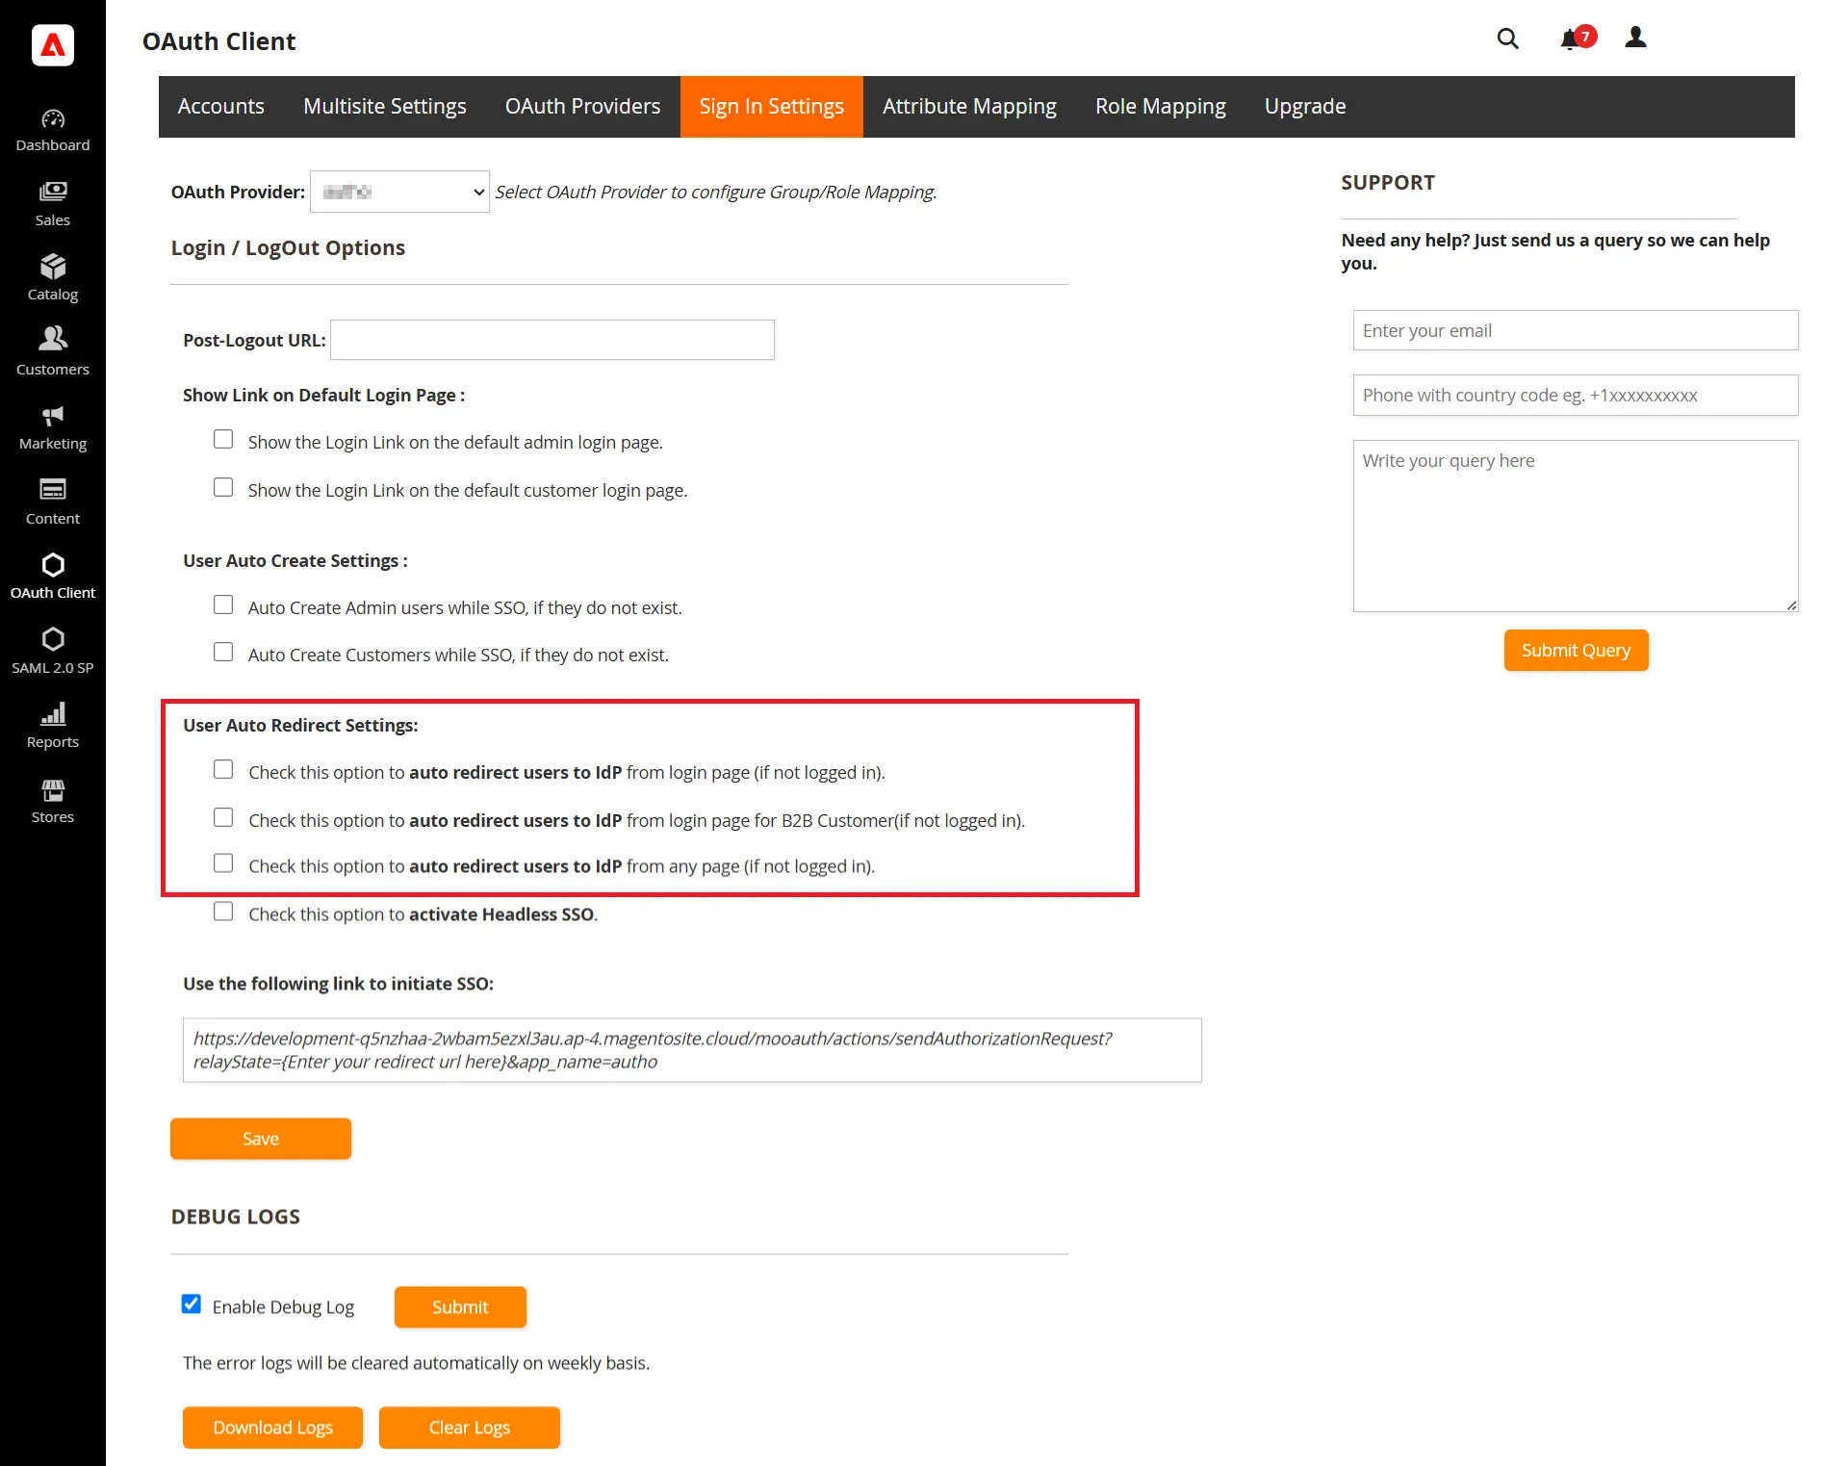Viewport: 1848px width, 1466px height.
Task: Open the admin user account icon
Action: (x=1635, y=38)
